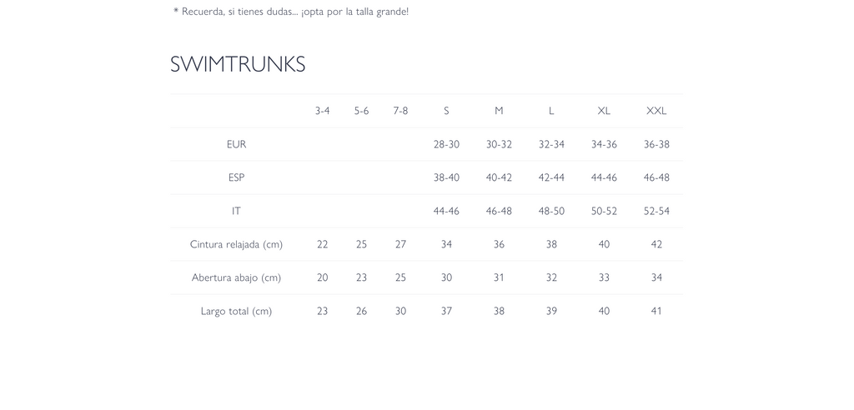Click the Largo total value 41 for XXL
This screenshot has height=410, width=854.
pos(656,311)
